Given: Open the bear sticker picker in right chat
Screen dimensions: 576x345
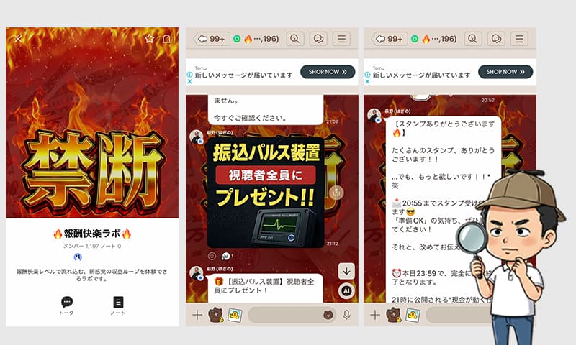Looking at the screenshot, I should pos(393,315).
